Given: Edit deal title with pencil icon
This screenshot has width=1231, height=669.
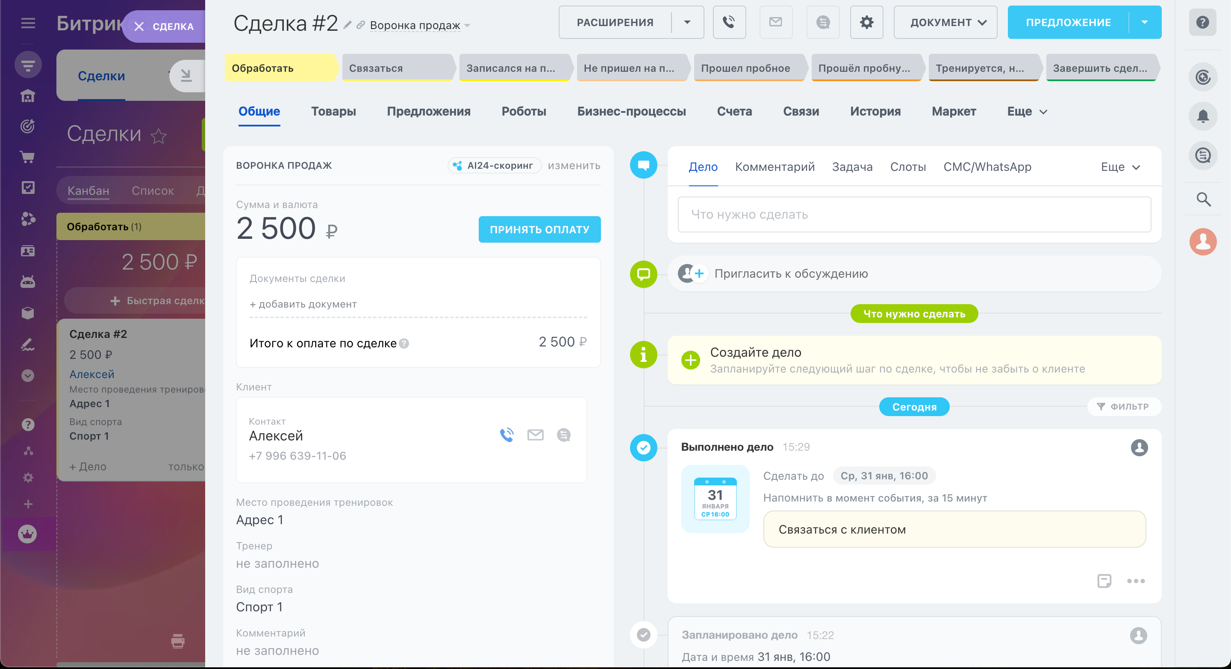Looking at the screenshot, I should click(x=348, y=25).
